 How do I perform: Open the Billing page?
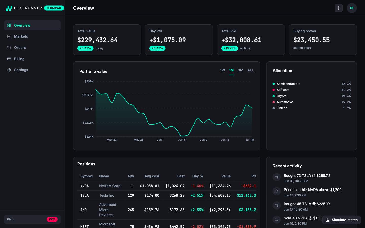point(32,59)
